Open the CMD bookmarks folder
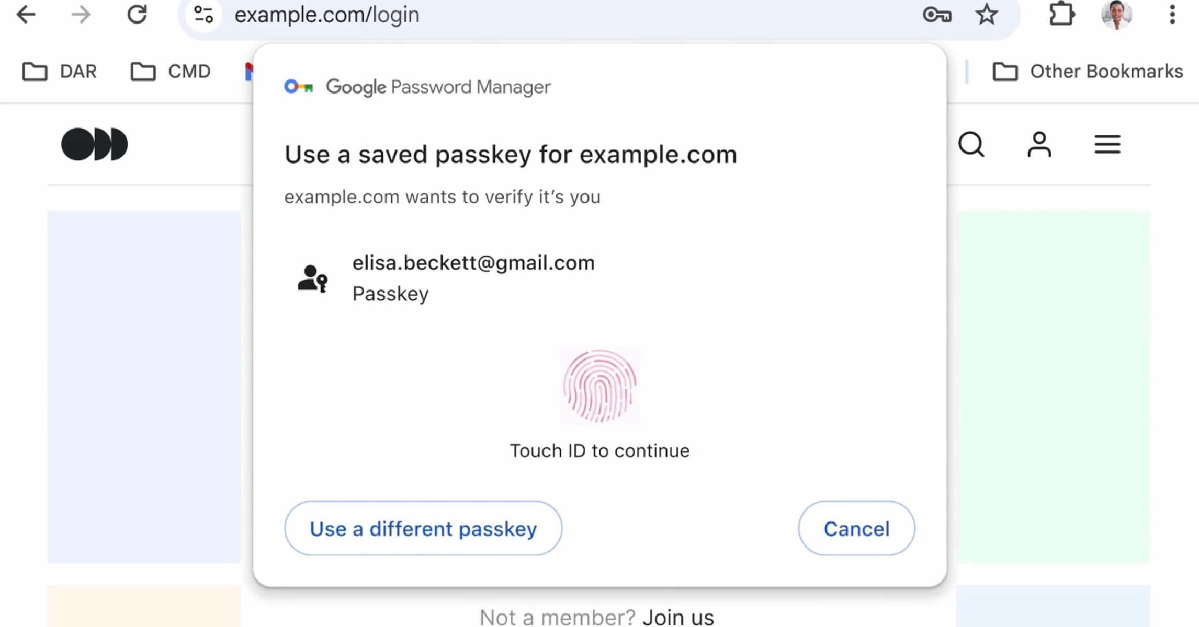This screenshot has height=627, width=1199. pyautogui.click(x=171, y=72)
